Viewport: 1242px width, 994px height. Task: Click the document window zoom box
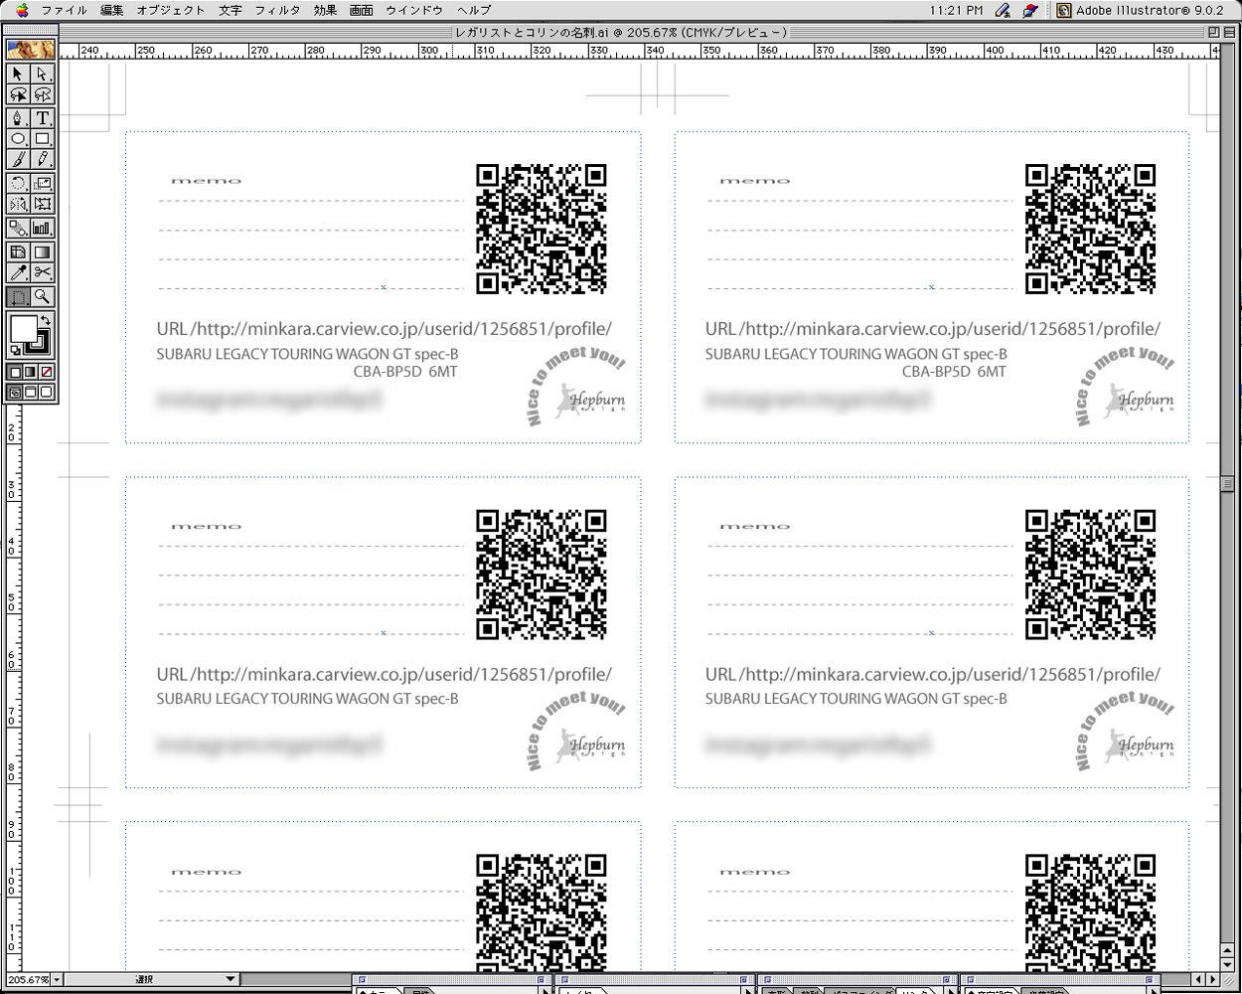click(1214, 32)
